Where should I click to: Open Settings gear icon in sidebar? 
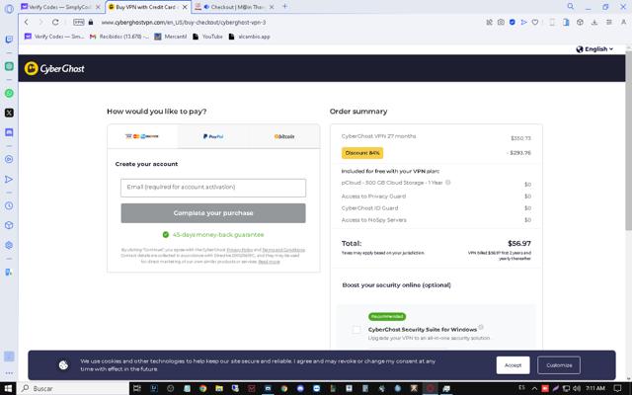coord(9,245)
